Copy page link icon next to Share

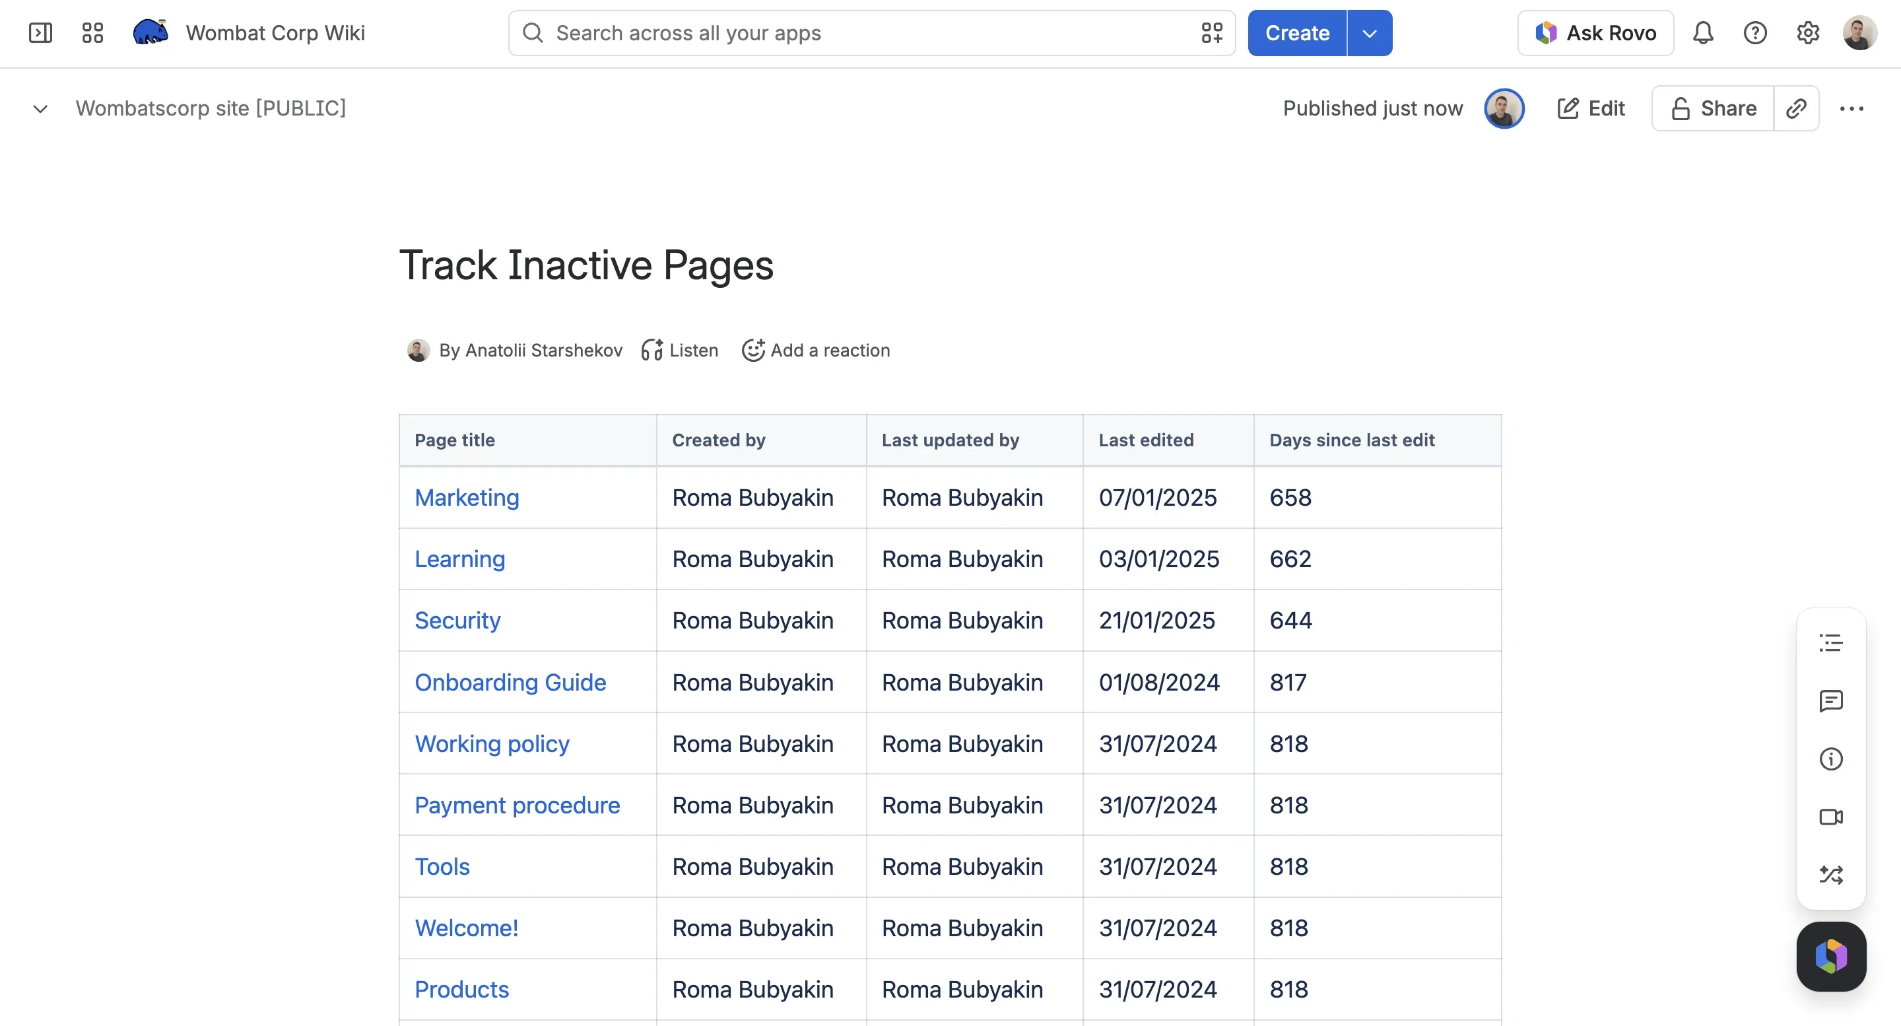tap(1796, 108)
